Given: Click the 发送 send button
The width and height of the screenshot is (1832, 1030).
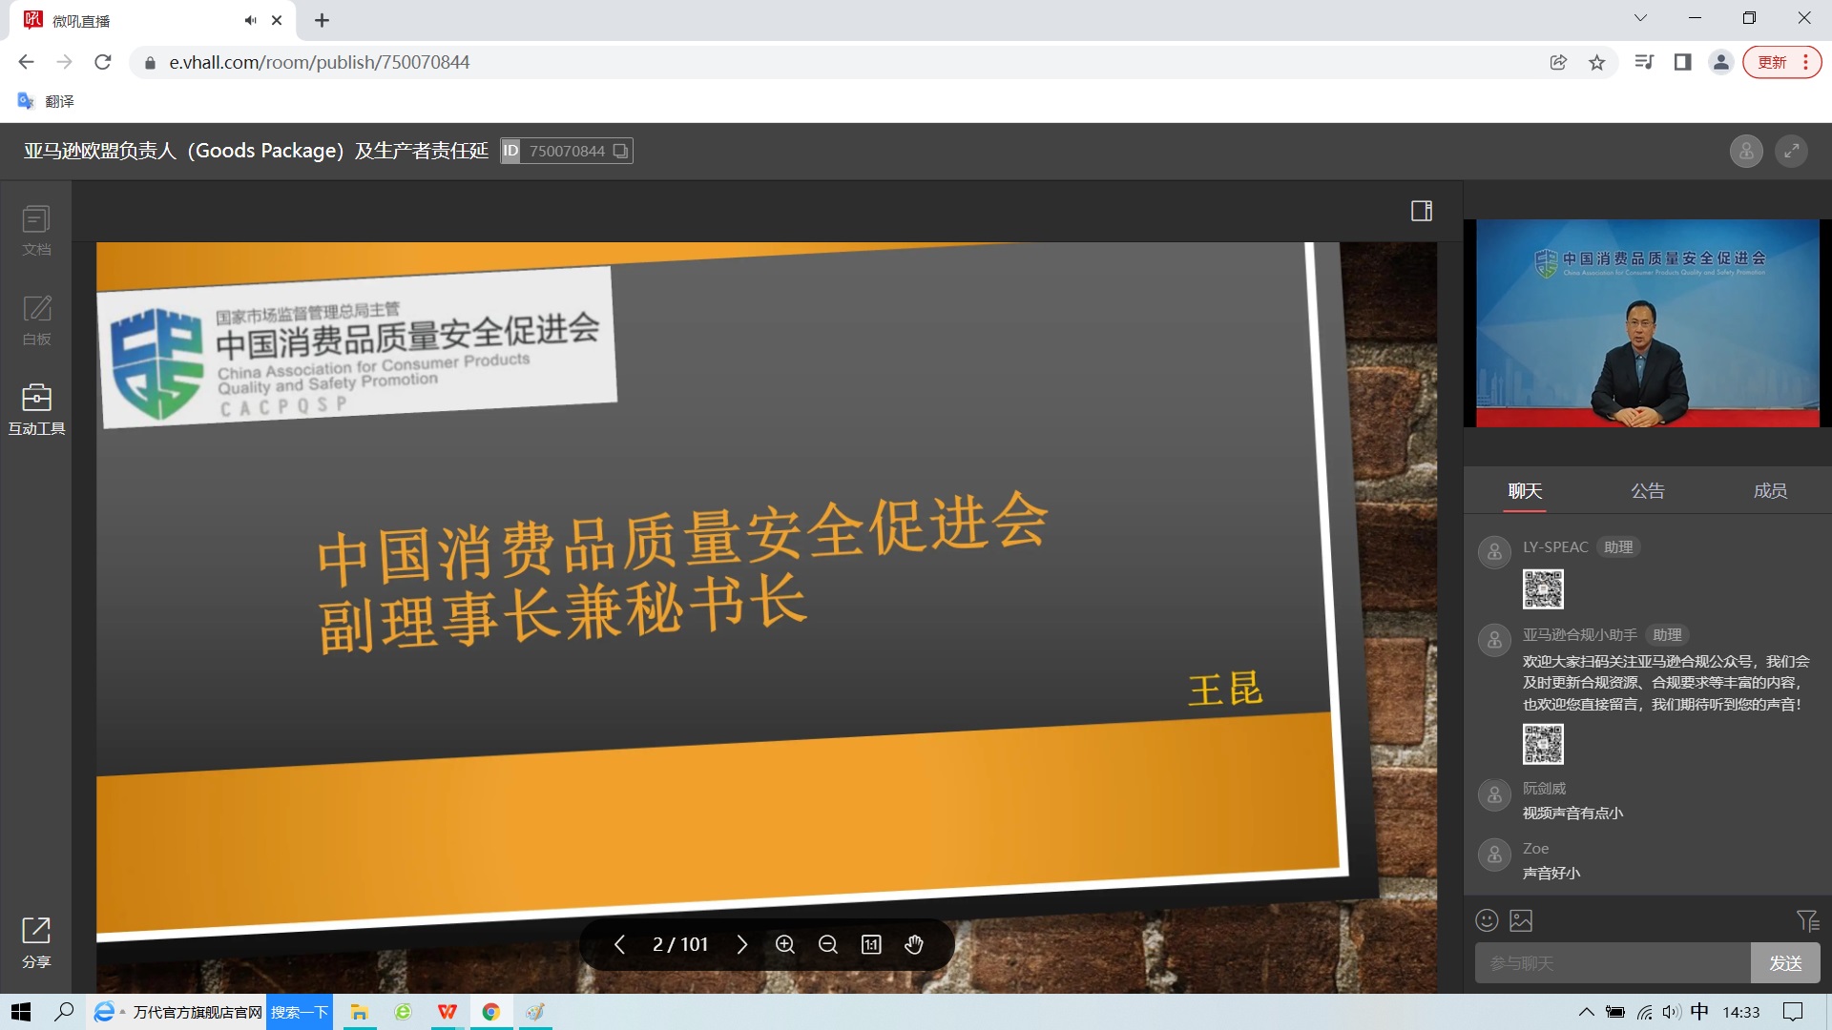Looking at the screenshot, I should click(1785, 963).
